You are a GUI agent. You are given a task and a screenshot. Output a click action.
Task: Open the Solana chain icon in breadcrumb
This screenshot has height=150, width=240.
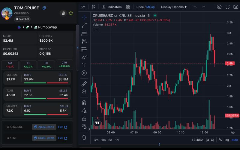(x=19, y=27)
